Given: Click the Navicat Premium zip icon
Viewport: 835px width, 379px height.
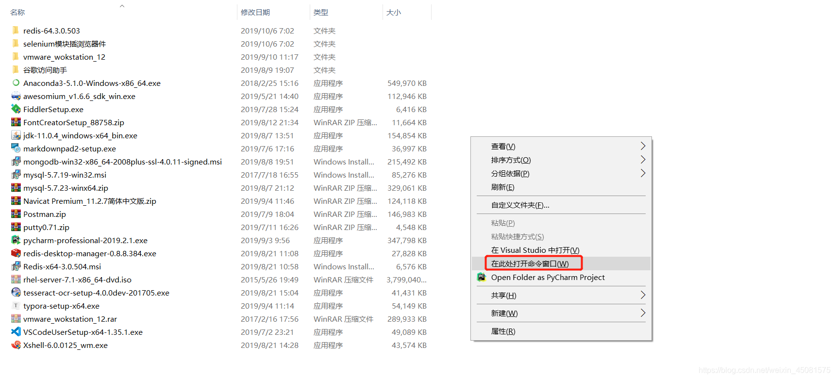Looking at the screenshot, I should (16, 201).
